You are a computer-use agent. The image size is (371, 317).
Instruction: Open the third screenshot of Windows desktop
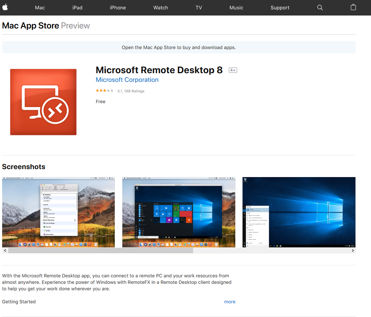coord(299,212)
